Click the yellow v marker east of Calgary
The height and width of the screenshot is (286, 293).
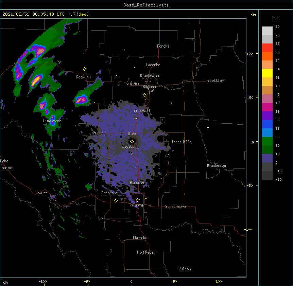tap(146, 198)
